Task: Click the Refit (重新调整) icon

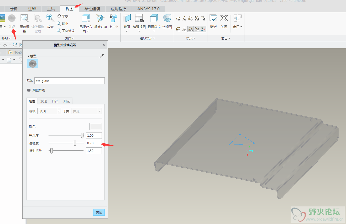Action: (x=25, y=18)
